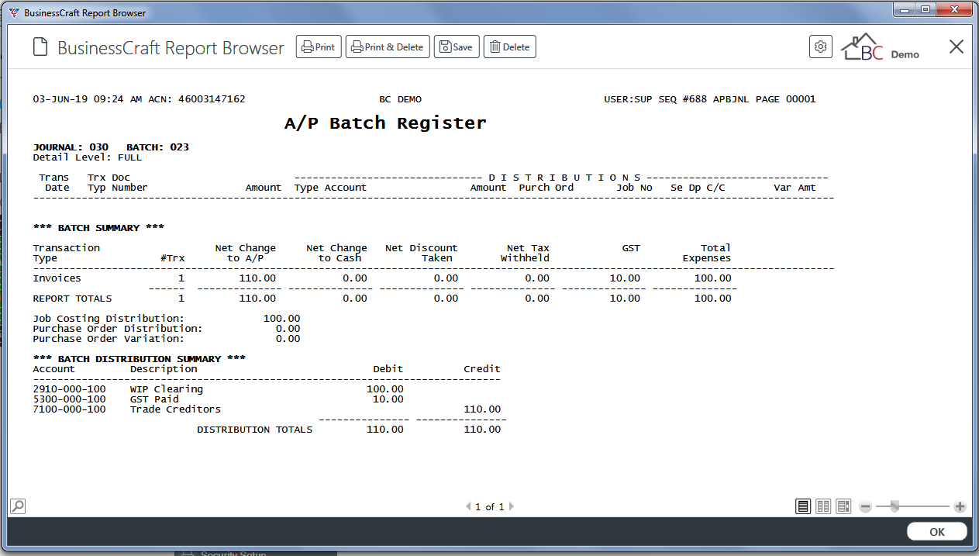
Task: Click account number "2910-000-100"
Action: (70, 389)
